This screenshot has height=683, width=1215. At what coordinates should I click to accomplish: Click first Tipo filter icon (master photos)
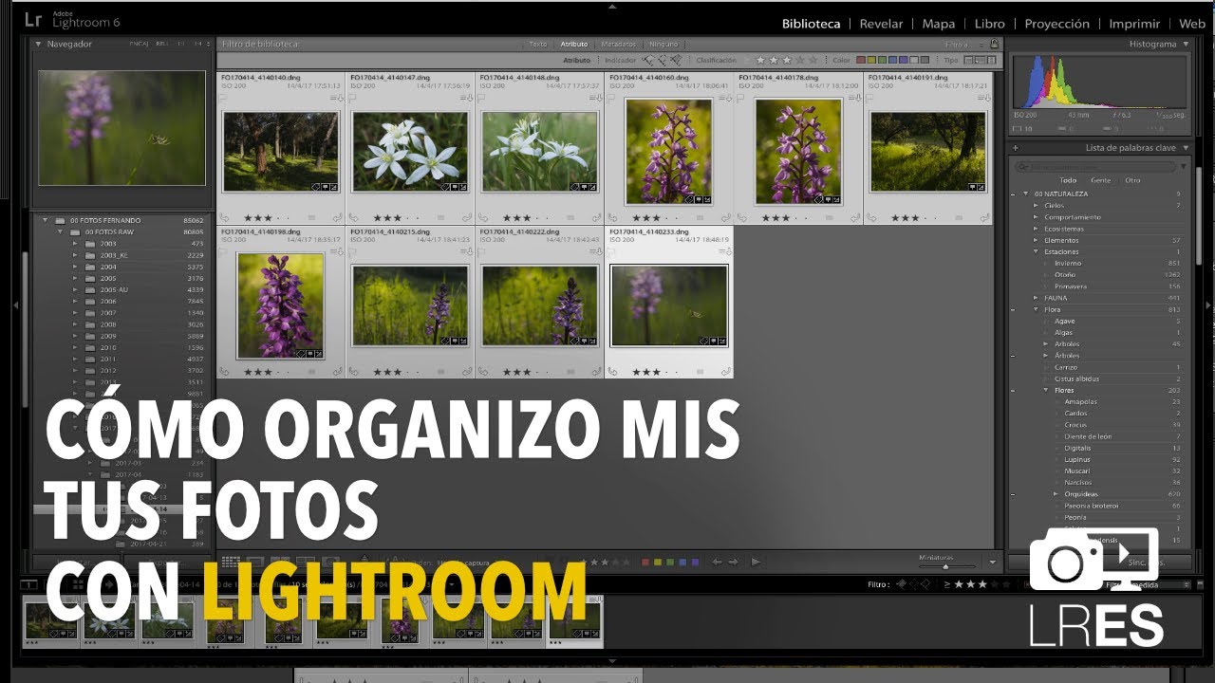pos(969,60)
